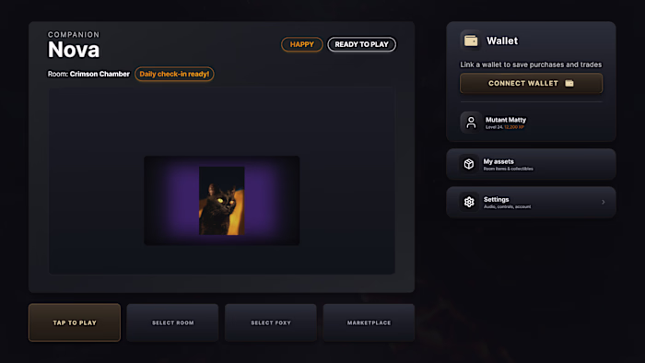
Task: Open the Select Room menu button
Action: (x=173, y=322)
